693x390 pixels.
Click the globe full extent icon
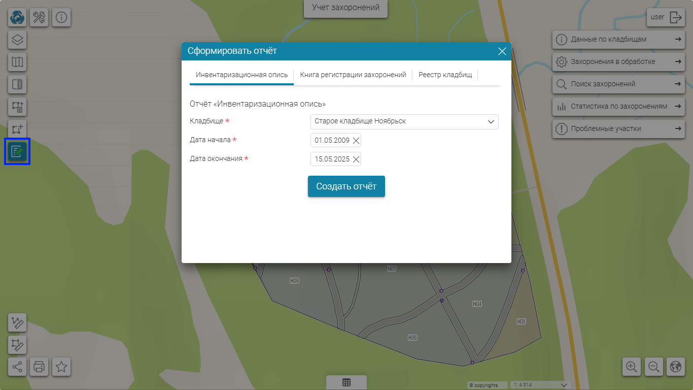point(676,366)
